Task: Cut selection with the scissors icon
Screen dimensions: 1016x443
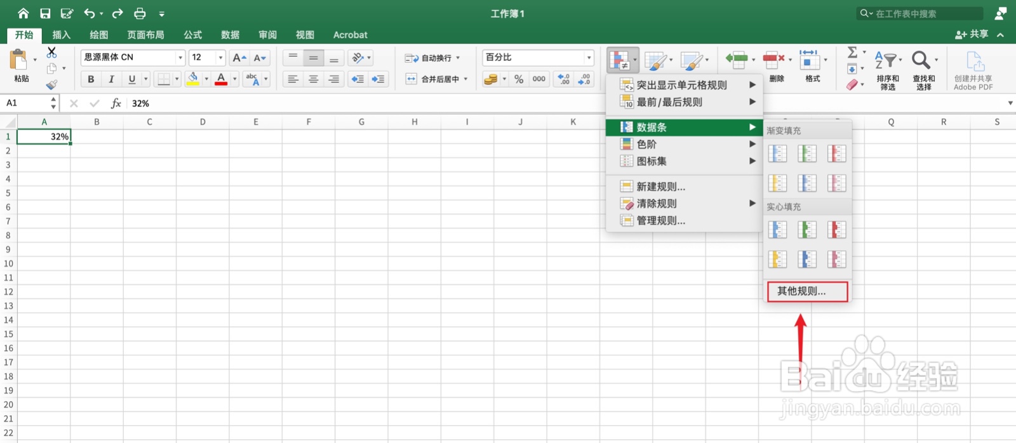Action: 52,52
